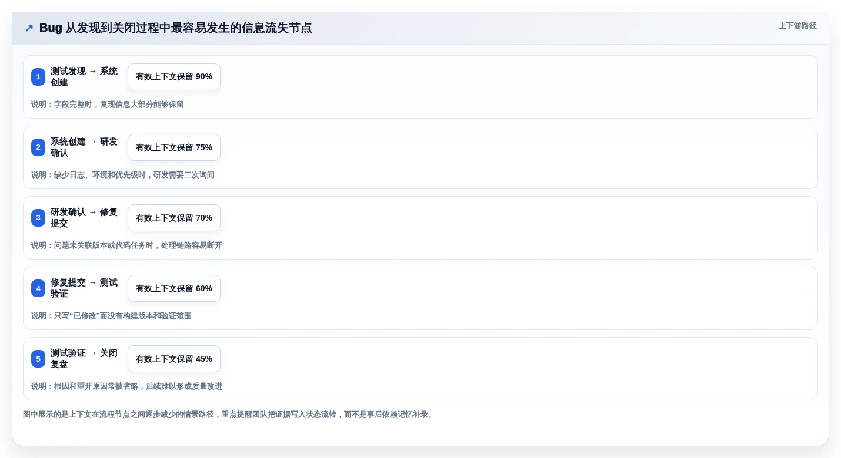The height and width of the screenshot is (458, 841).
Task: Click the 上下游路径 label
Action: (797, 26)
